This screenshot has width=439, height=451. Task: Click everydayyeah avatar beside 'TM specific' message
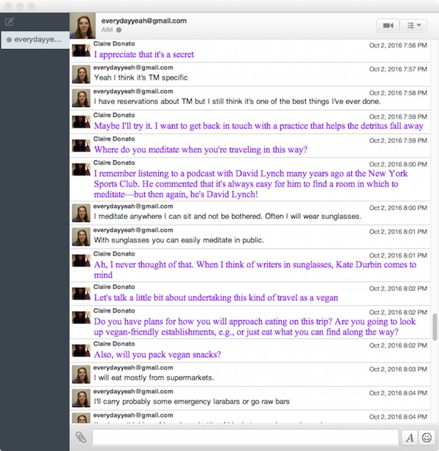(x=81, y=74)
